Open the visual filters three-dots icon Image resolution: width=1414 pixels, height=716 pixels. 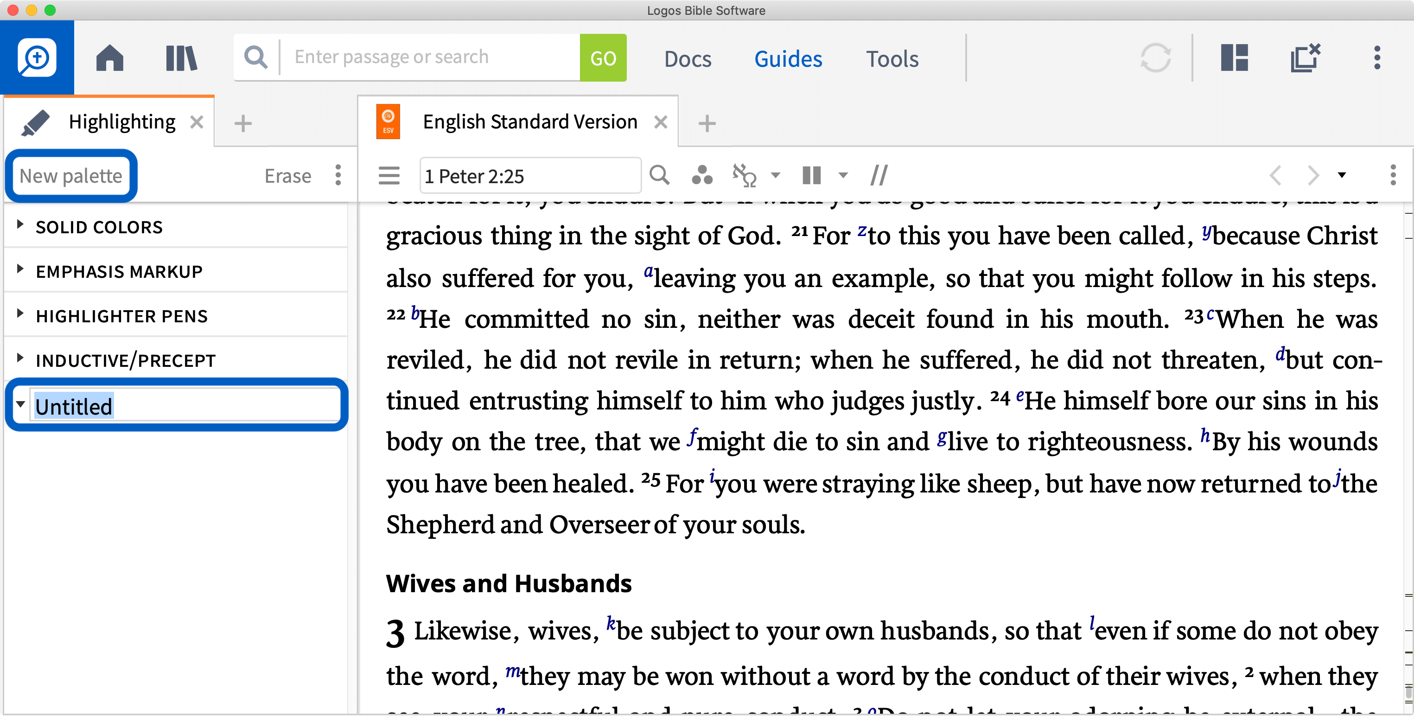(x=702, y=175)
